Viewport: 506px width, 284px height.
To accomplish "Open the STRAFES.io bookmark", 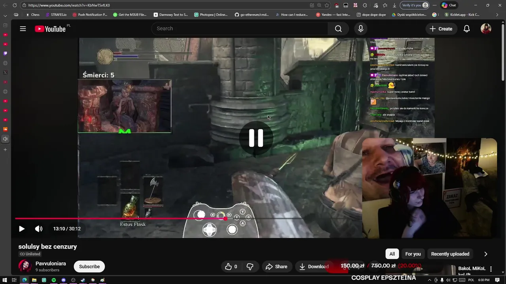I will coord(56,15).
